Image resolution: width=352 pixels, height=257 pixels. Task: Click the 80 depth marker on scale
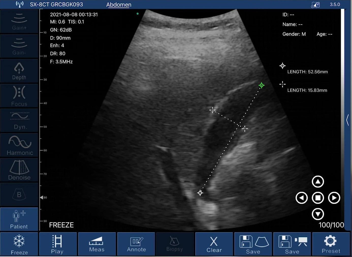click(x=44, y=197)
